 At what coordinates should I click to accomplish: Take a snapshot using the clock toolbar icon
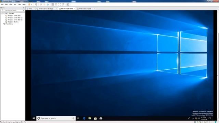pos(41,4)
